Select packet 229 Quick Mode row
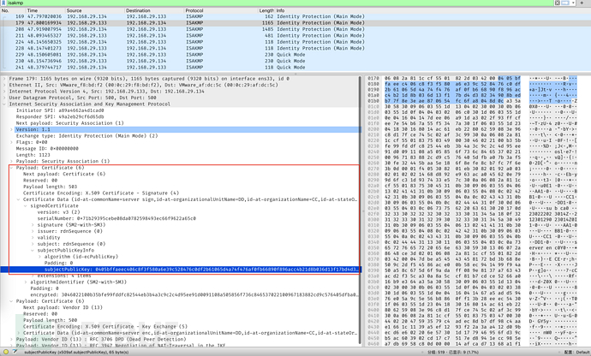The height and width of the screenshot is (356, 591). (295, 55)
